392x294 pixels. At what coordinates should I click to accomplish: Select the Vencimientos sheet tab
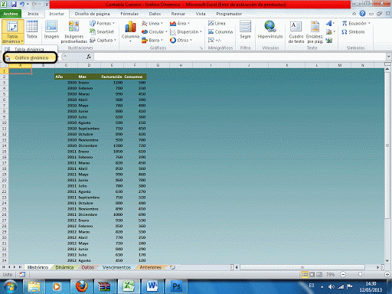tap(116, 267)
